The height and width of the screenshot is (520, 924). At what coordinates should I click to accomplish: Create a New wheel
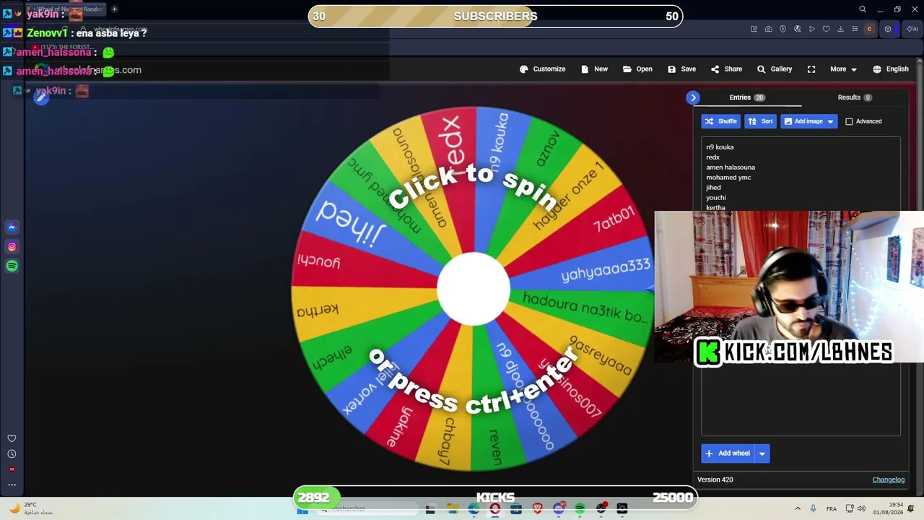tap(594, 69)
